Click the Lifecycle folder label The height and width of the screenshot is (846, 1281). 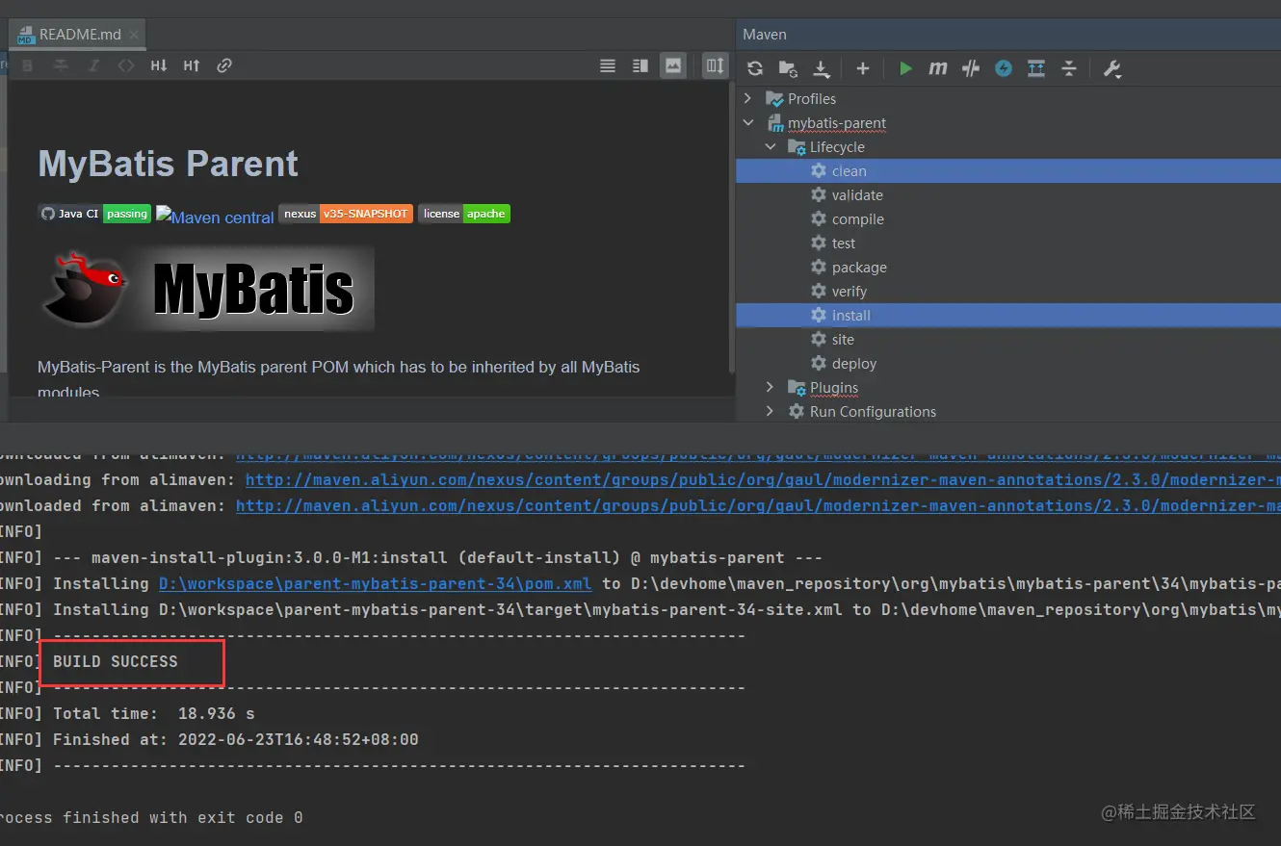pos(837,146)
